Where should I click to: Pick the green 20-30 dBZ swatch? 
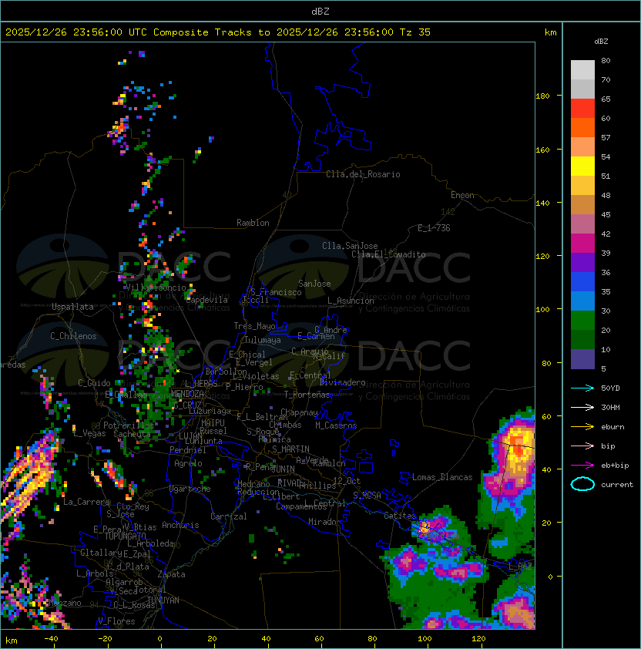point(582,321)
